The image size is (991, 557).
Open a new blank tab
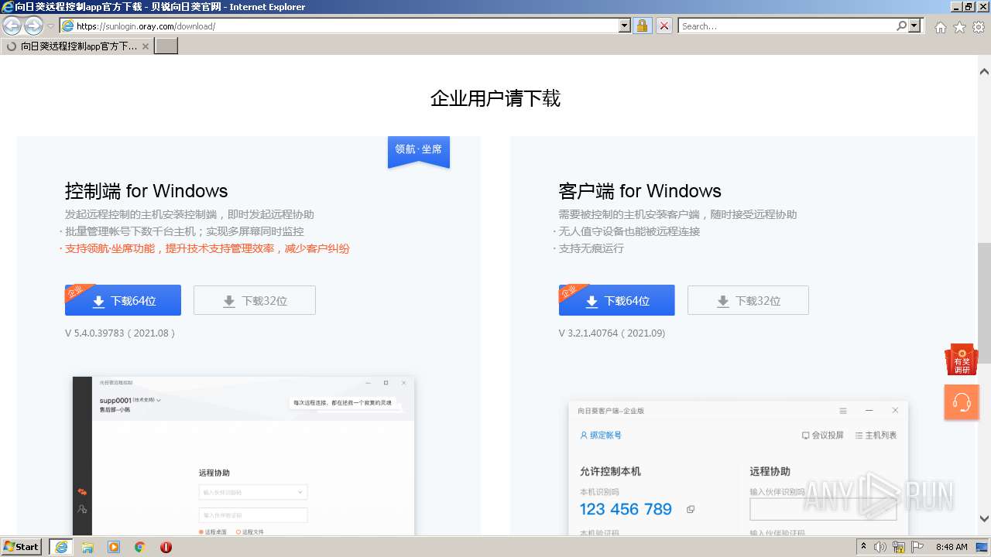[x=166, y=46]
